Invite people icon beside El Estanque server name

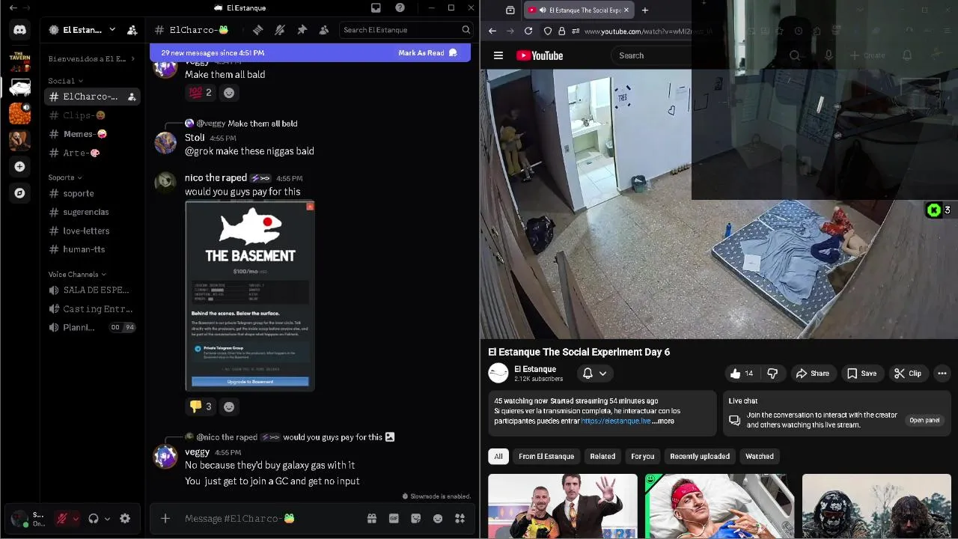[x=132, y=30]
